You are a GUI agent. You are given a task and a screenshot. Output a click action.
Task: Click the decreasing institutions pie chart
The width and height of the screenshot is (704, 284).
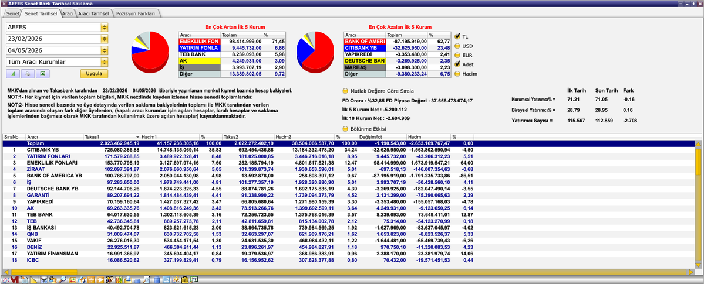[315, 53]
